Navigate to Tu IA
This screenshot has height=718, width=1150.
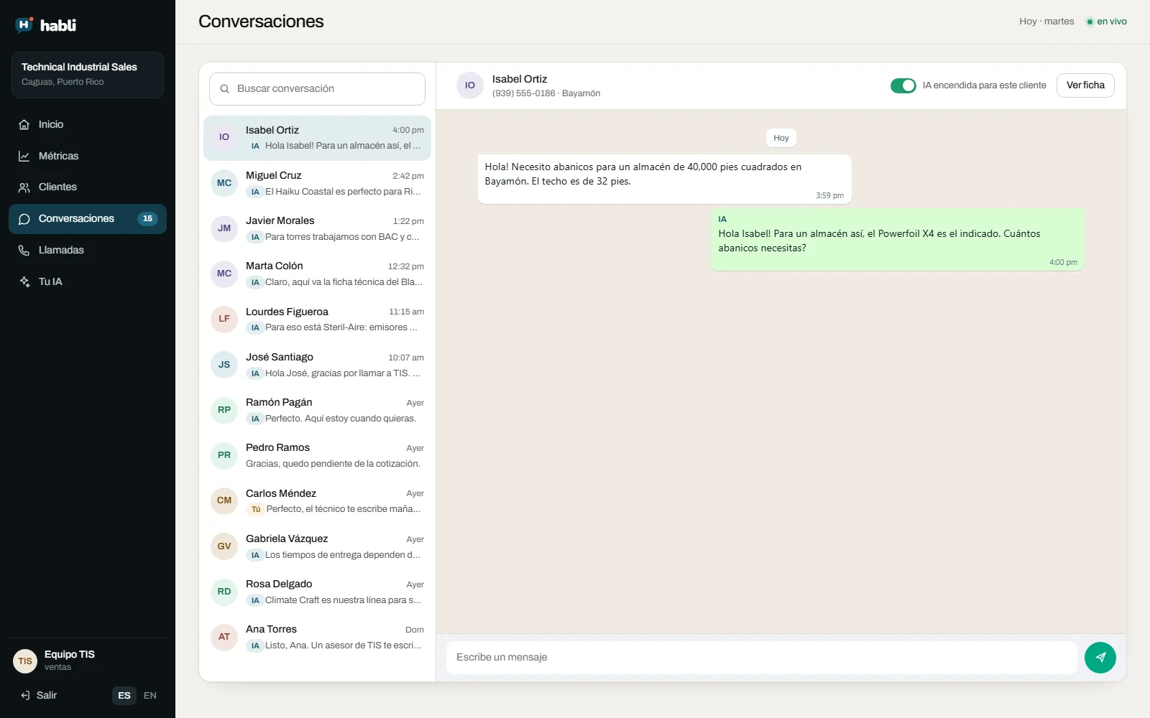pyautogui.click(x=88, y=281)
